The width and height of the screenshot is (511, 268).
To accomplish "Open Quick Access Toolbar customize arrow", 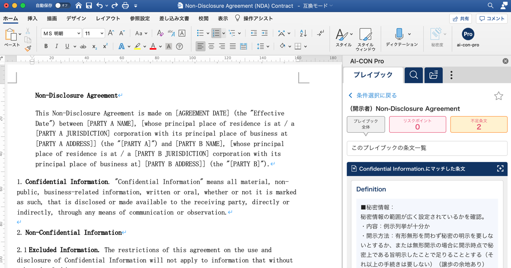I will tap(135, 6).
